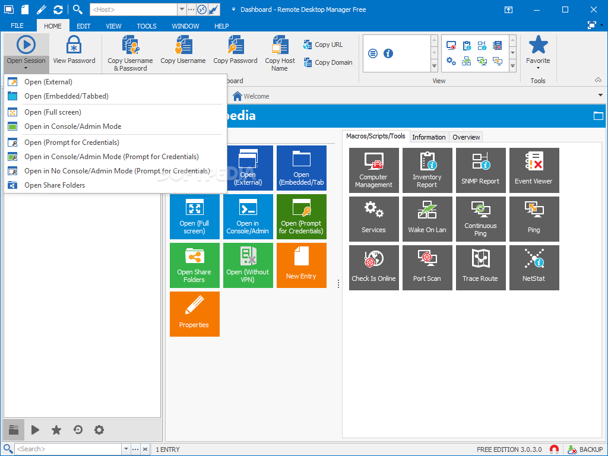The image size is (608, 456).
Task: Switch to the TOOLS ribbon tab
Action: coord(147,26)
